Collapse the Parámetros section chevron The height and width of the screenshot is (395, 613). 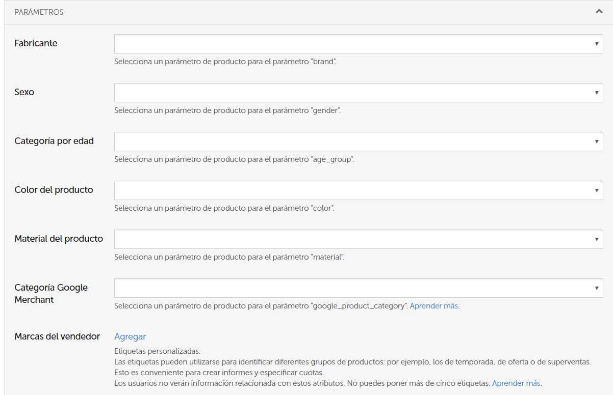pyautogui.click(x=599, y=12)
